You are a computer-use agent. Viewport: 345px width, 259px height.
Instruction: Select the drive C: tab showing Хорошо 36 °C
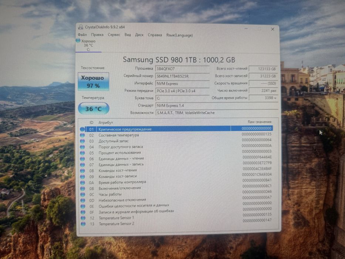point(88,46)
